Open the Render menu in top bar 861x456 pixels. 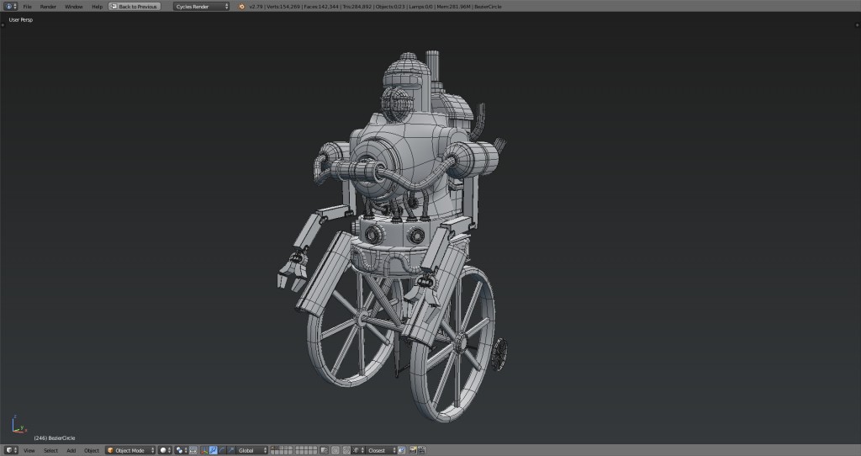pos(48,6)
